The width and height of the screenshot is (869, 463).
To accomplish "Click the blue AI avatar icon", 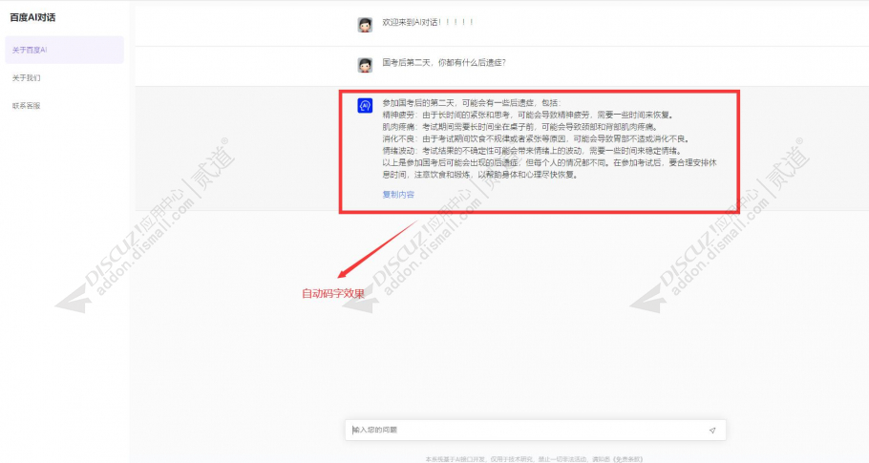I will tap(365, 105).
